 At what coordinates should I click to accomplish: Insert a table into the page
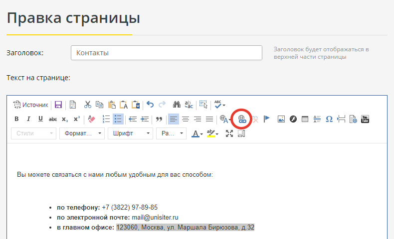click(x=305, y=119)
